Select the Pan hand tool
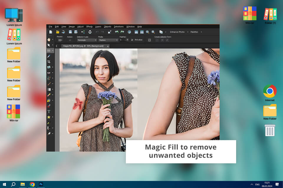The image size is (283, 188). point(49,39)
